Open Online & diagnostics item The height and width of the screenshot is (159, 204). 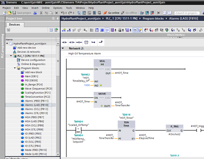(33, 64)
